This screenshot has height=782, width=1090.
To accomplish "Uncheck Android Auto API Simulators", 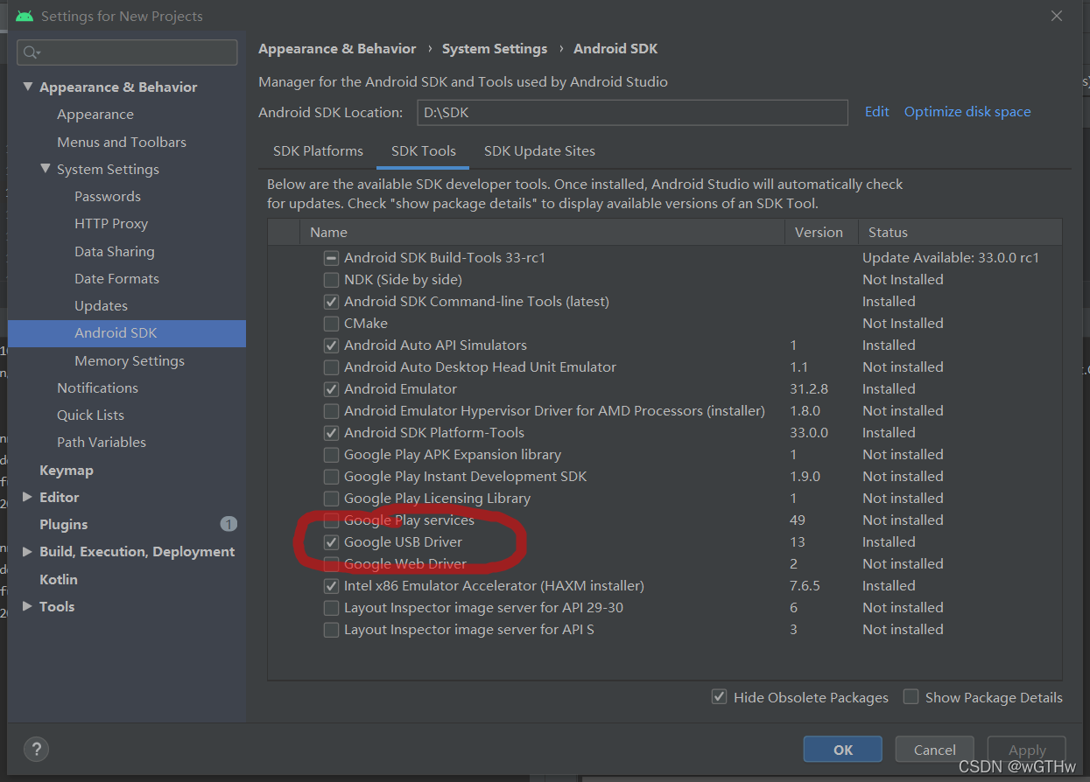I will 331,346.
